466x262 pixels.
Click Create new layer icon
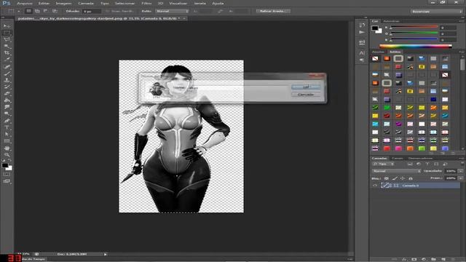443,259
